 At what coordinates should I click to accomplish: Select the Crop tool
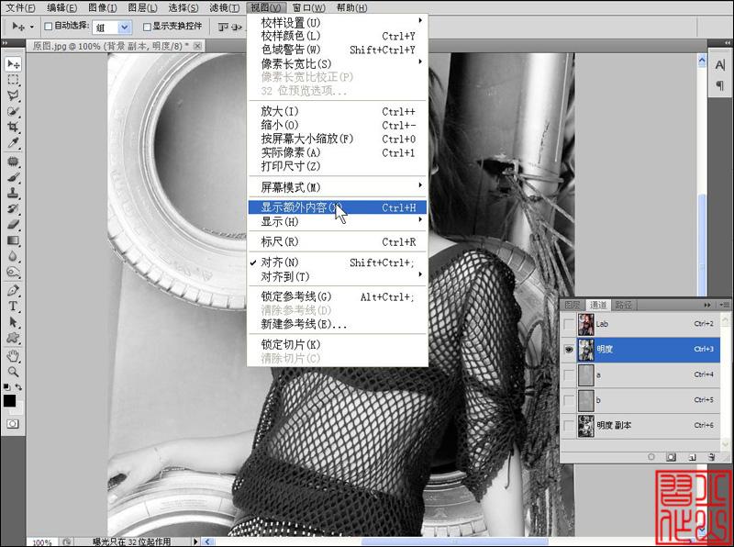click(13, 127)
